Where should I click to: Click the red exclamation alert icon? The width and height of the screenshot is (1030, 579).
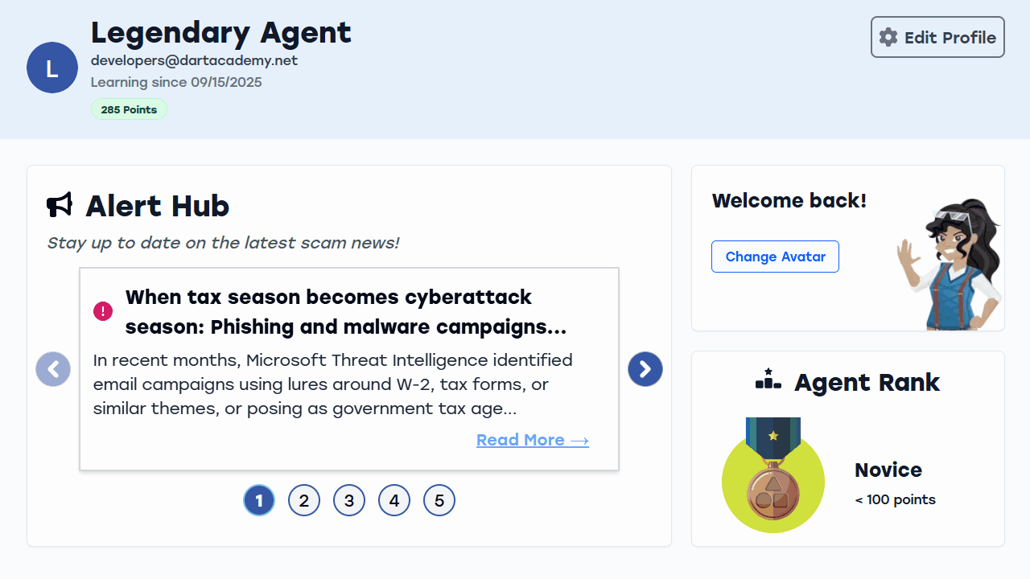click(x=102, y=310)
